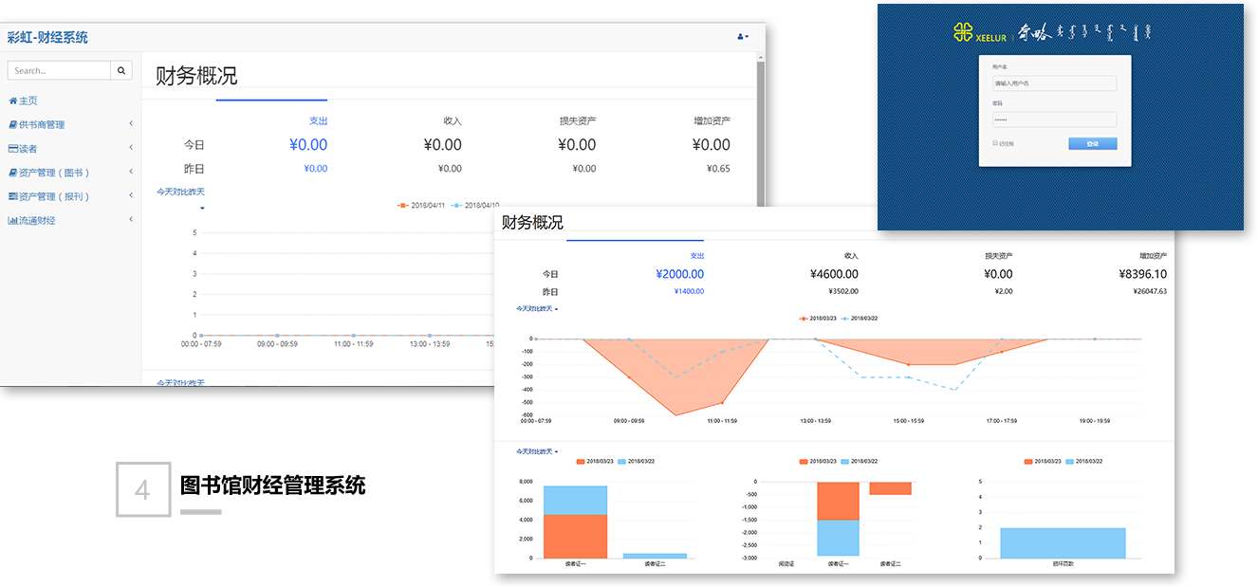Click the ¥2000.00 today expenditure value
Screen dimensions: 1258x586
[679, 274]
